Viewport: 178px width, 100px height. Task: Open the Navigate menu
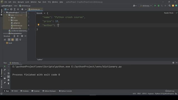21,2
